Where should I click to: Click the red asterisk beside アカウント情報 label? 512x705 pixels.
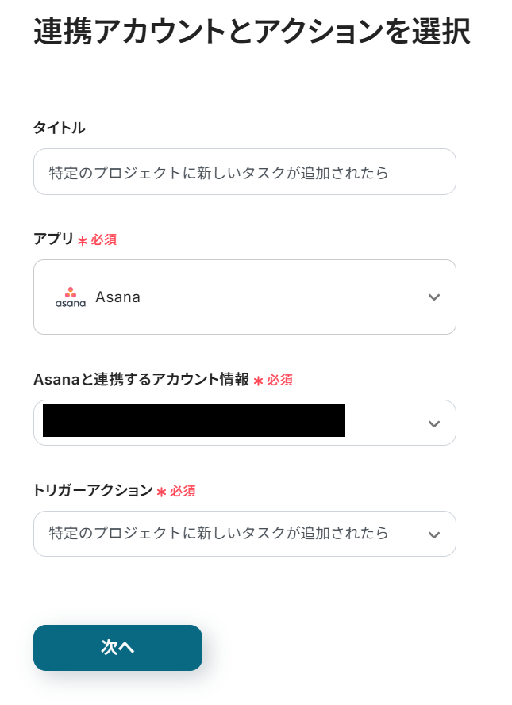(x=258, y=381)
